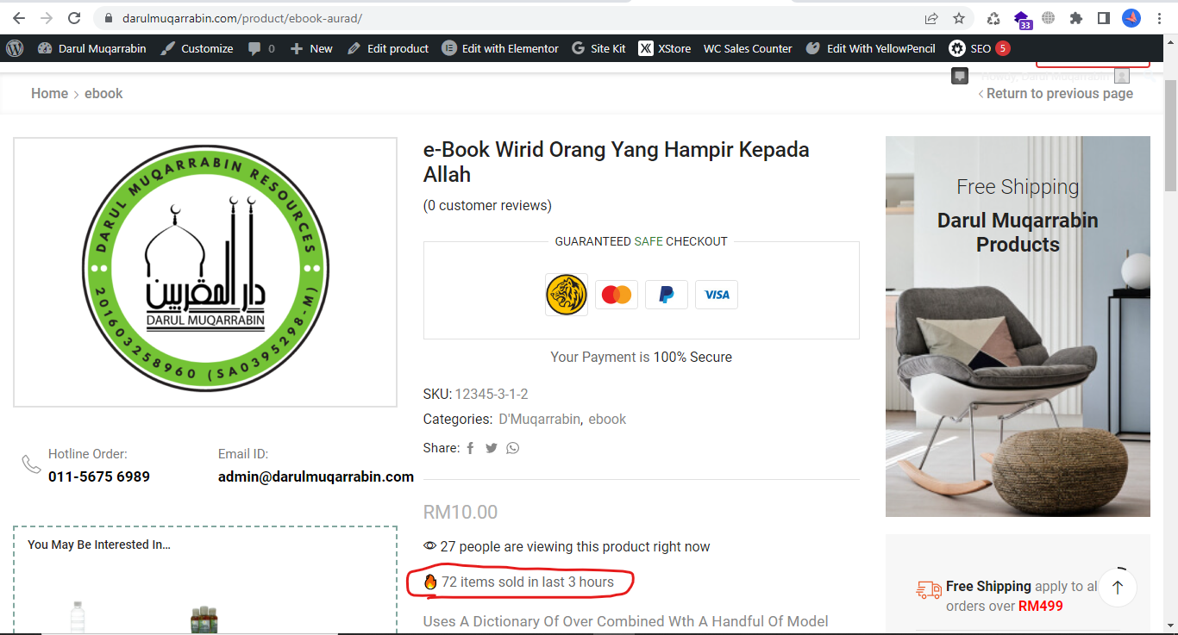Reload the page with refresh icon
Image resolution: width=1178 pixels, height=635 pixels.
(74, 18)
